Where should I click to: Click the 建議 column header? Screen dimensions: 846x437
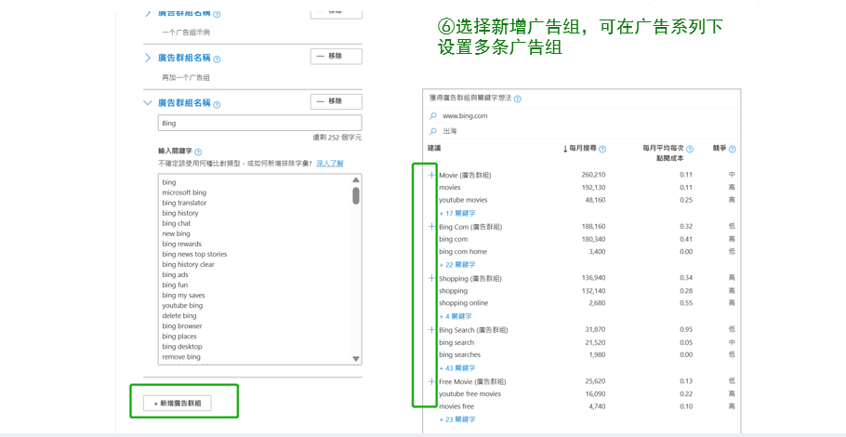pos(434,148)
